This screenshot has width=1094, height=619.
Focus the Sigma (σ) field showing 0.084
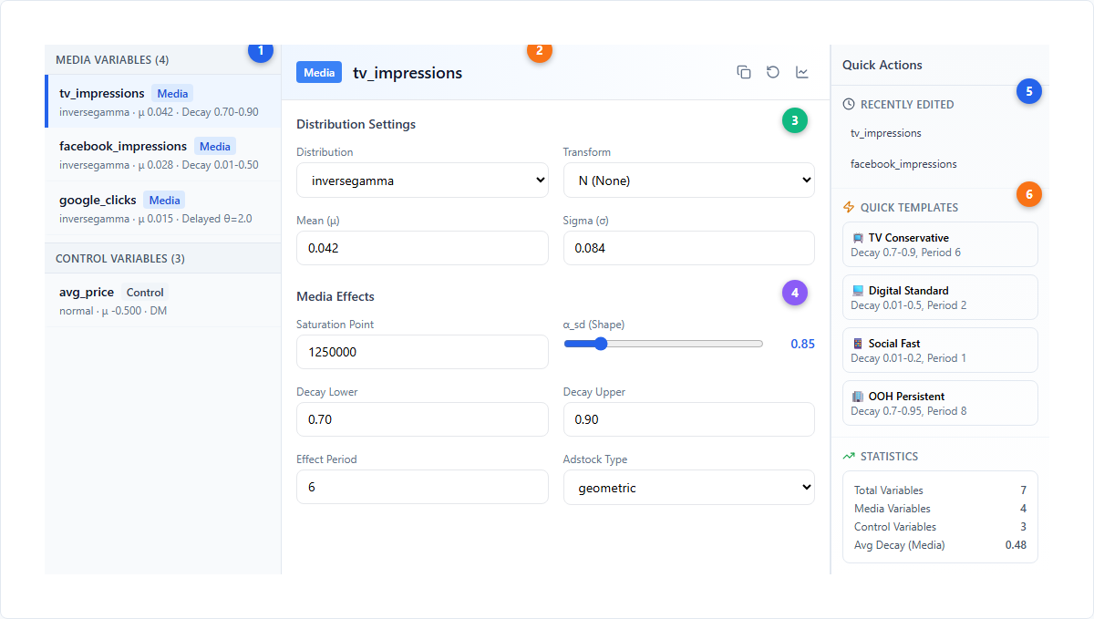click(x=689, y=248)
